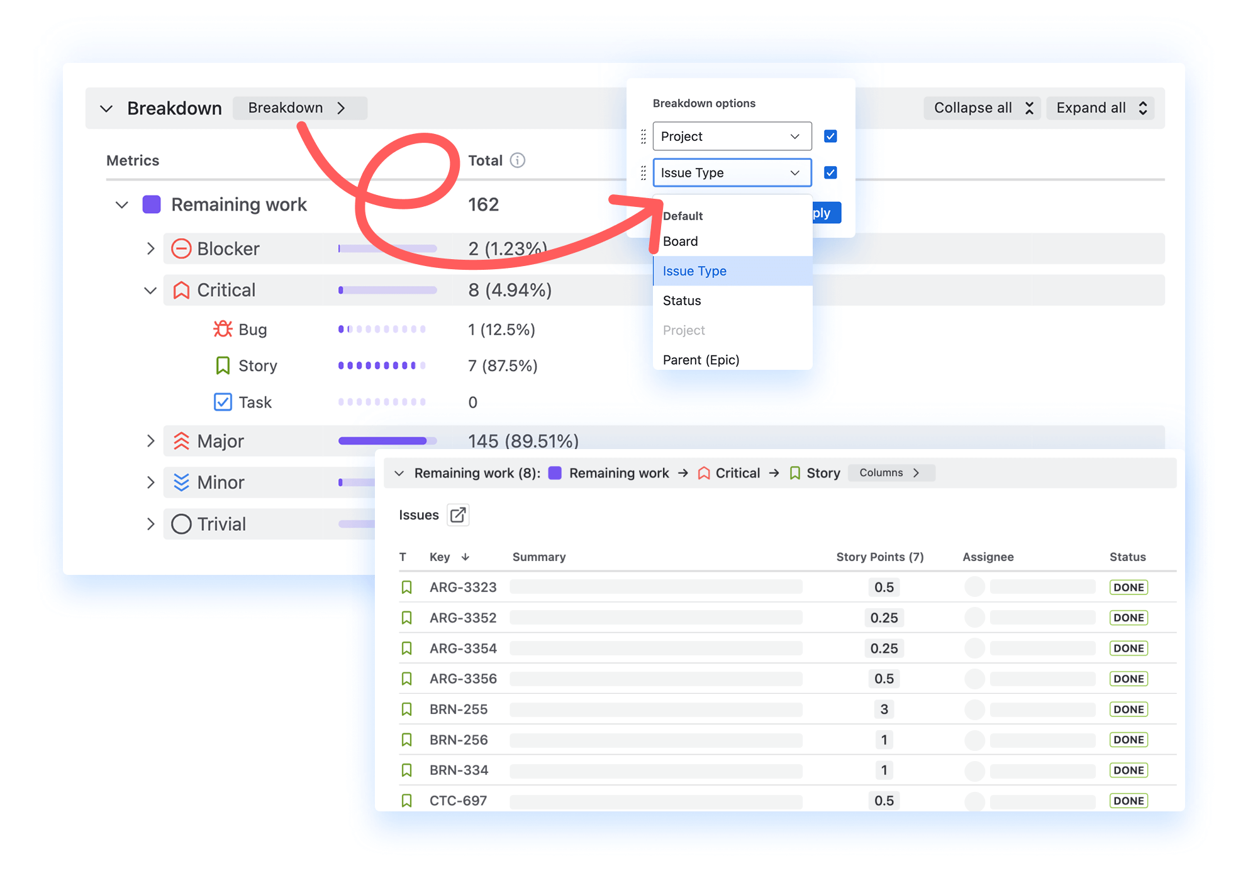
Task: Expand the Blocker row
Action: 150,249
